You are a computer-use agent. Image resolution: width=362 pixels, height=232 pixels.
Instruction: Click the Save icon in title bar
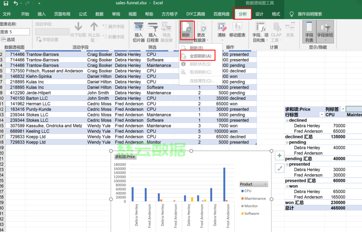pos(6,3)
